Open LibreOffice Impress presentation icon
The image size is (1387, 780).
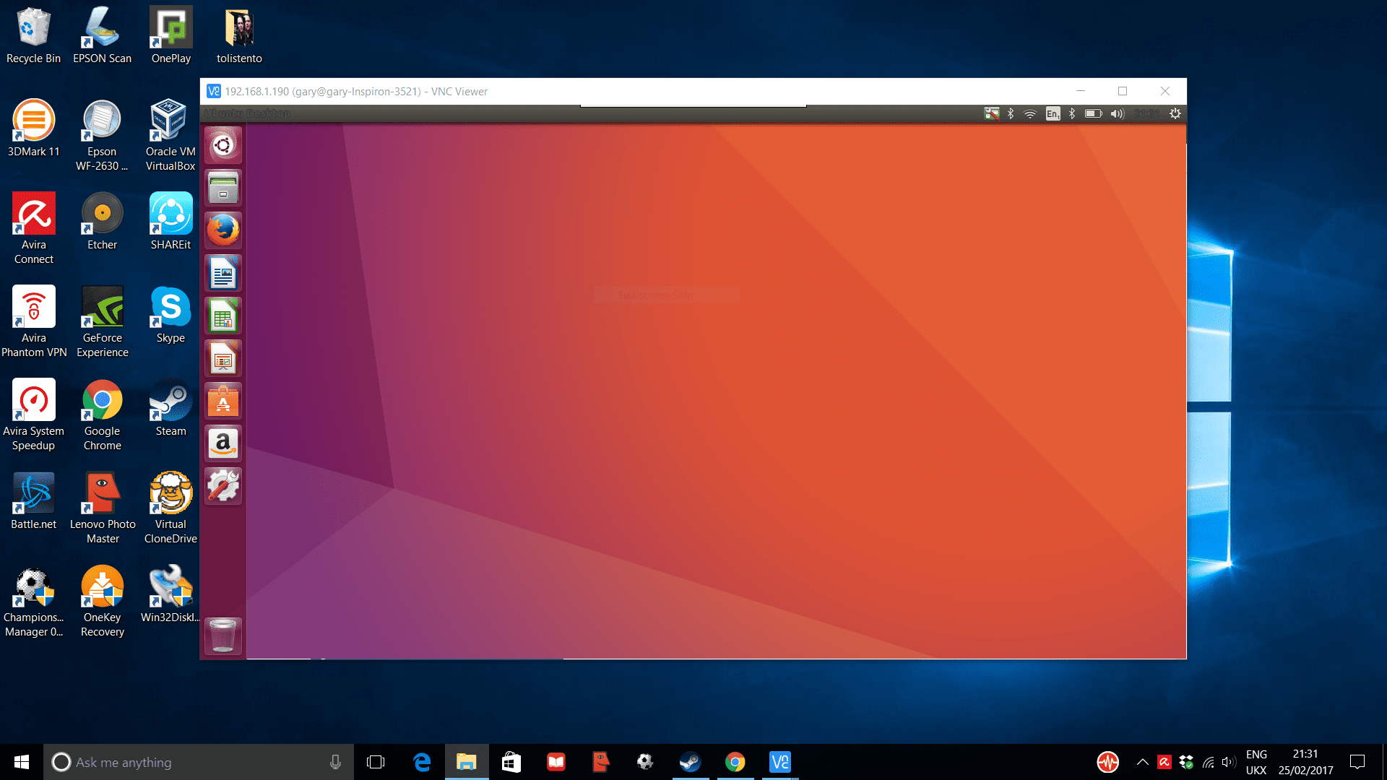click(223, 358)
